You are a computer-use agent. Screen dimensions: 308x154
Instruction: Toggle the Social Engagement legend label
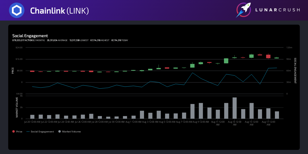coord(42,131)
